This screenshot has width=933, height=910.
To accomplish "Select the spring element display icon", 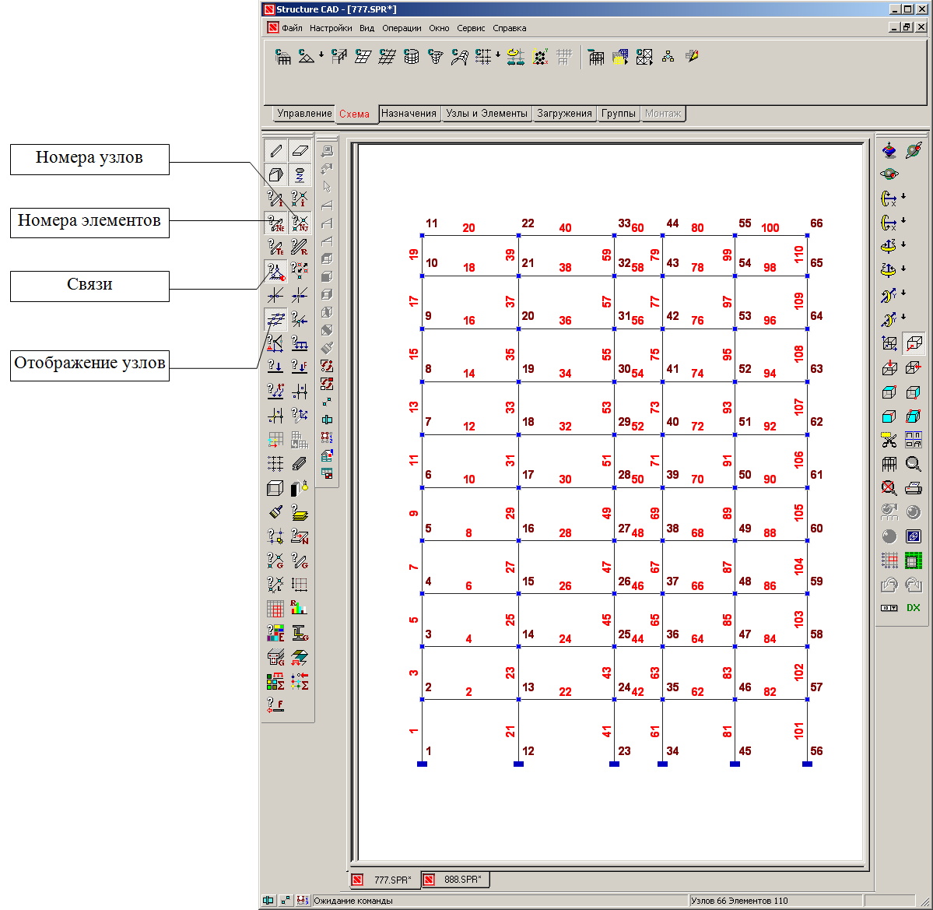I will tap(300, 174).
